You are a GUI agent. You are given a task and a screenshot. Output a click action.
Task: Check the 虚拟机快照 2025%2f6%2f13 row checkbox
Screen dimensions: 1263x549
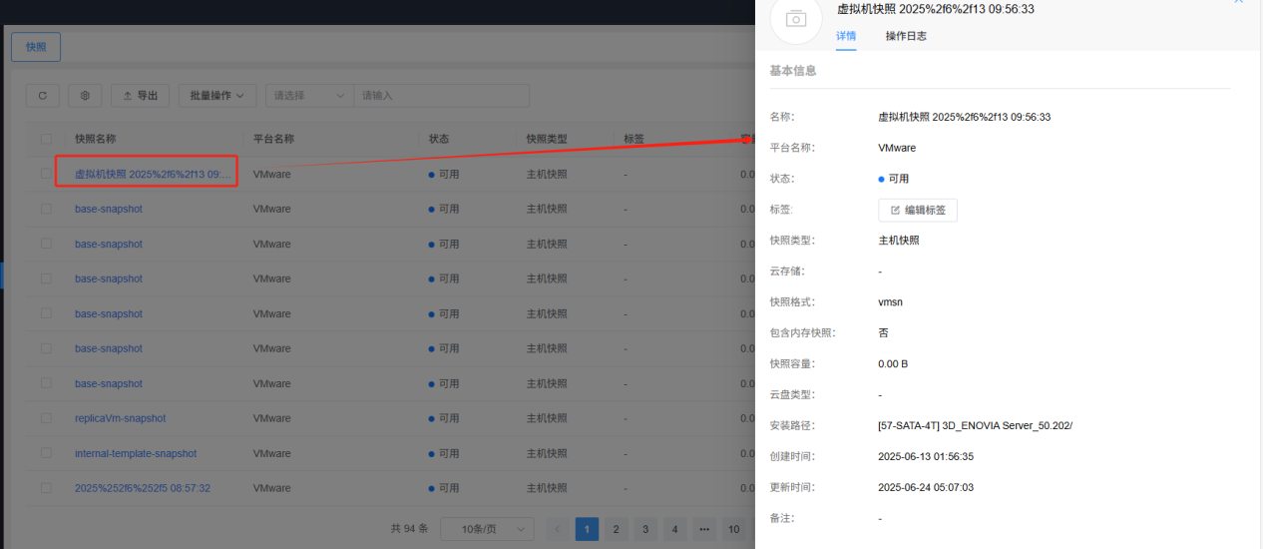pos(46,174)
